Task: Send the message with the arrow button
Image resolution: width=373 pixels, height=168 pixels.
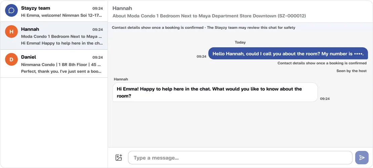Action: pos(362,158)
